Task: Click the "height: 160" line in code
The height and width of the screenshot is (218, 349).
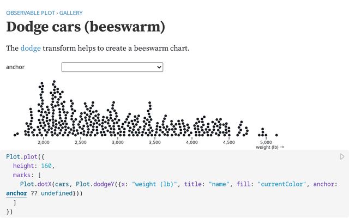Action: click(34, 166)
